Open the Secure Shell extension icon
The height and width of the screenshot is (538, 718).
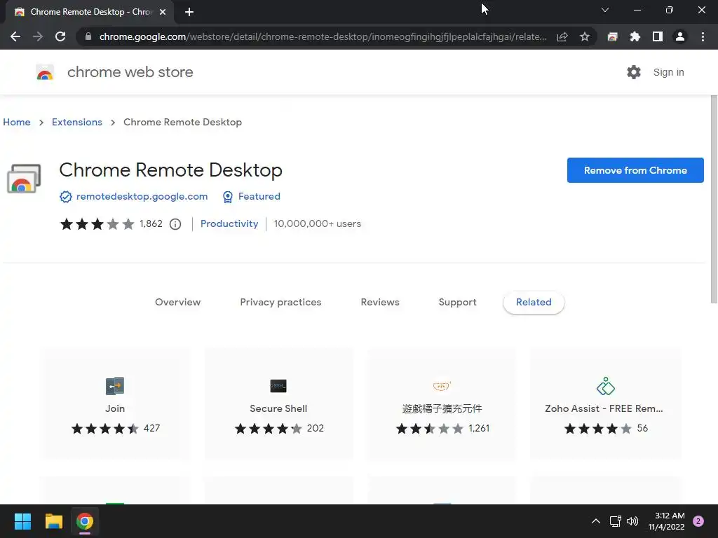point(278,386)
